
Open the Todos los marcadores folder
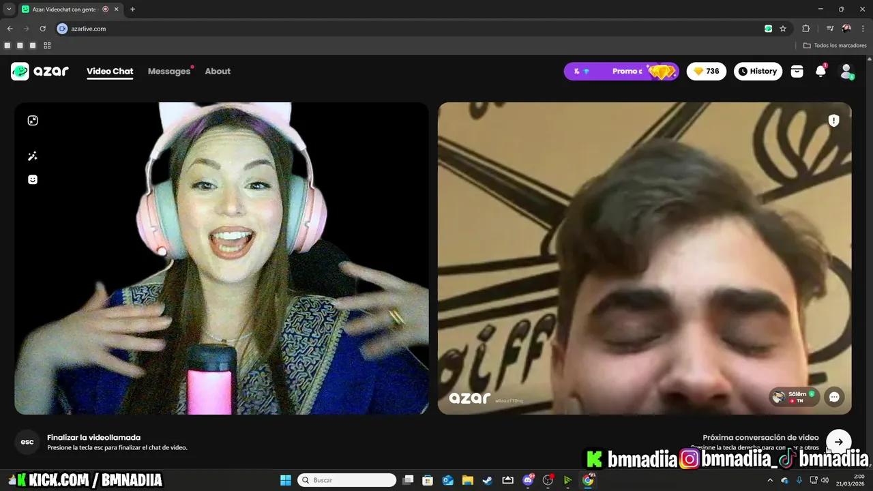point(835,46)
